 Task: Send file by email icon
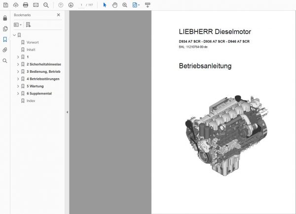point(36,5)
